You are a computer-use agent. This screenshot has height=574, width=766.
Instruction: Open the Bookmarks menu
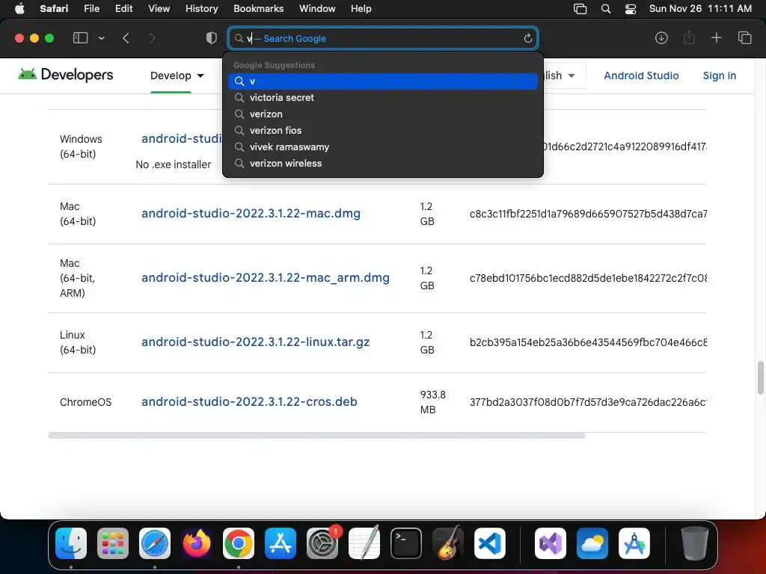[x=258, y=9]
